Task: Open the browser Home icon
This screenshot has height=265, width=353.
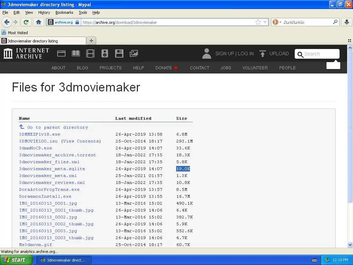Action: tap(39, 22)
